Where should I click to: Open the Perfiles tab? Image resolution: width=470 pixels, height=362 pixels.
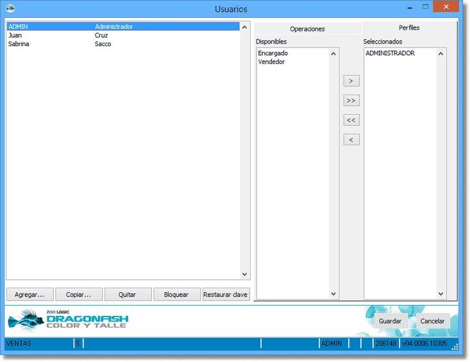click(x=409, y=28)
